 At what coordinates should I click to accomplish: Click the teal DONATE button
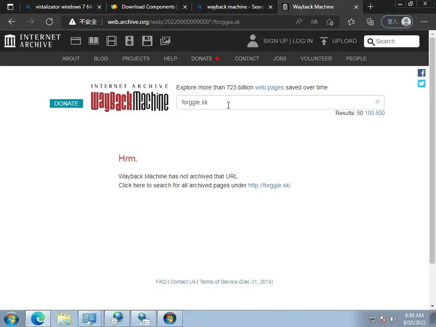tap(66, 103)
